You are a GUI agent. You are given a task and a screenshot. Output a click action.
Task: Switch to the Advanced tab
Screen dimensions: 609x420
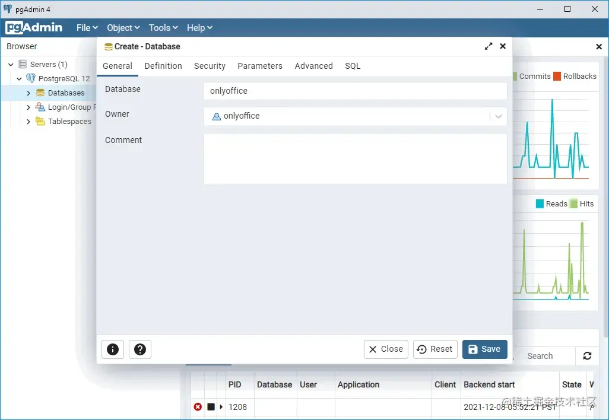[313, 66]
